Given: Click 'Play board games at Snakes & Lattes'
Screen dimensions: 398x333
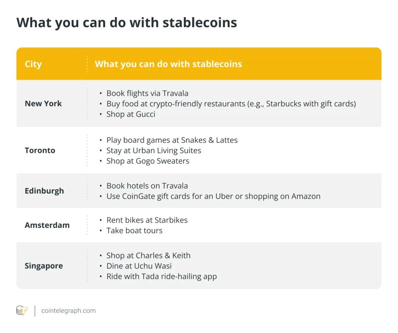Looking at the screenshot, I should coord(172,140).
